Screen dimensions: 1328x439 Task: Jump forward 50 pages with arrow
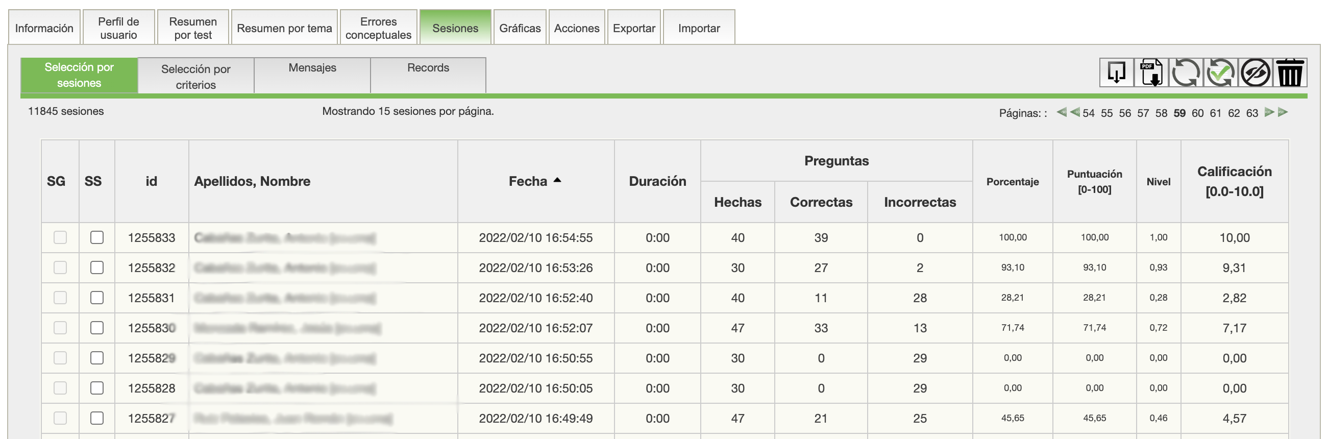pos(1283,112)
